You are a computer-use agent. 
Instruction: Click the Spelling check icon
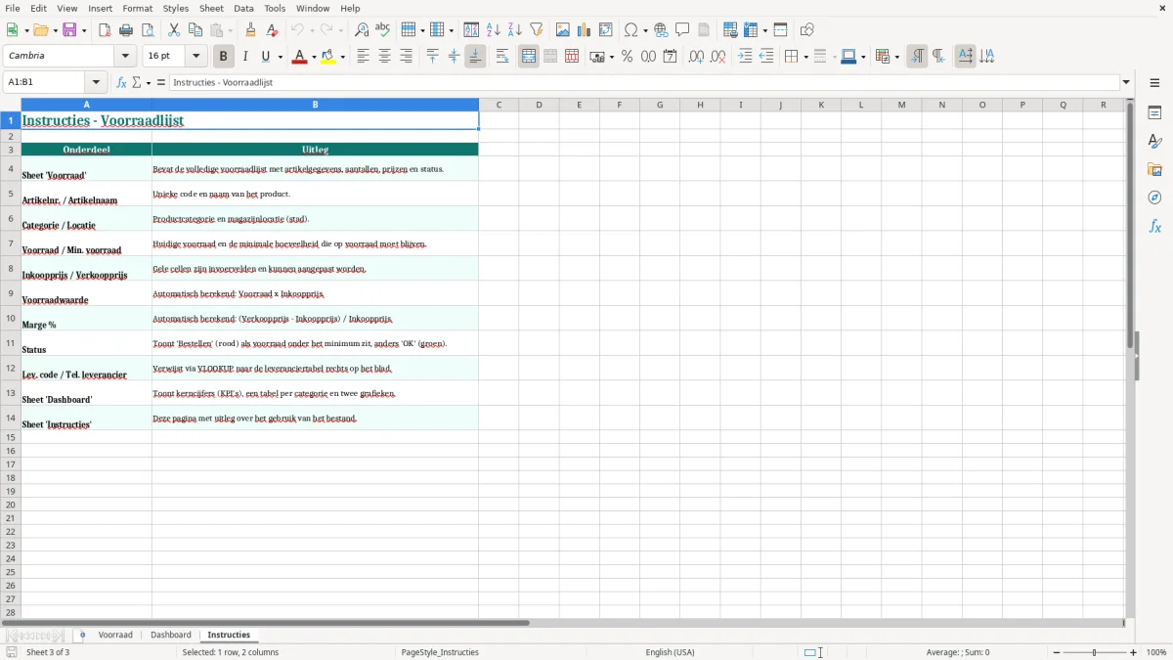383,30
